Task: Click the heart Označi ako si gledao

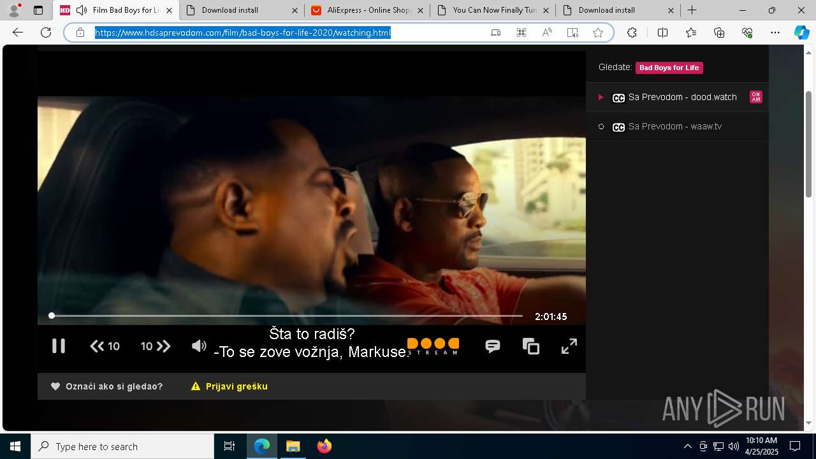Action: click(x=107, y=386)
